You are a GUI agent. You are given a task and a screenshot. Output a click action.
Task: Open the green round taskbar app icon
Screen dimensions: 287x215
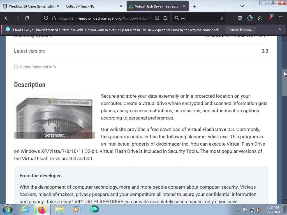[x=94, y=209]
